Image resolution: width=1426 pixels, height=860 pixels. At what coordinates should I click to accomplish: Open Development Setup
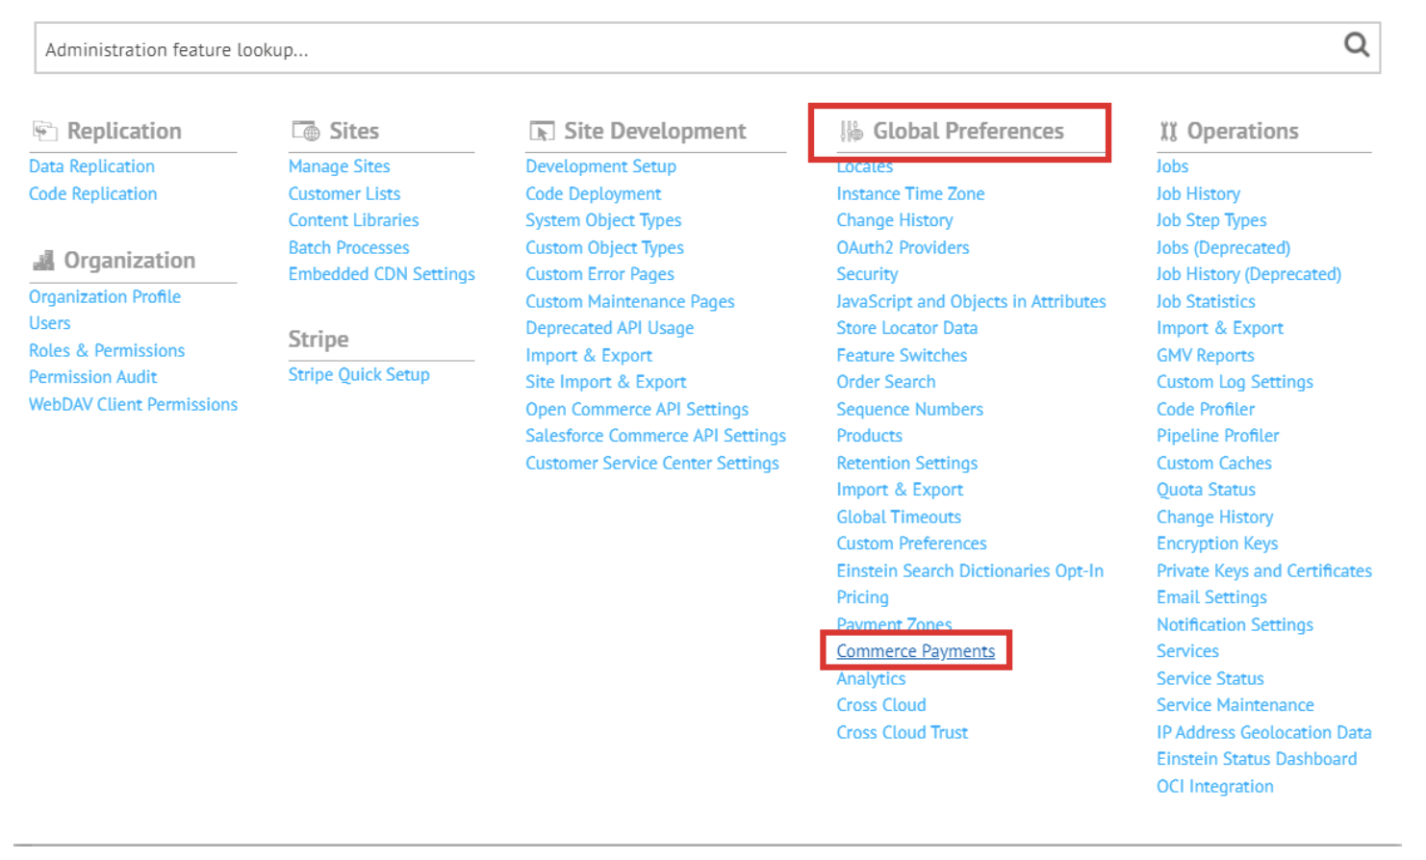(600, 166)
